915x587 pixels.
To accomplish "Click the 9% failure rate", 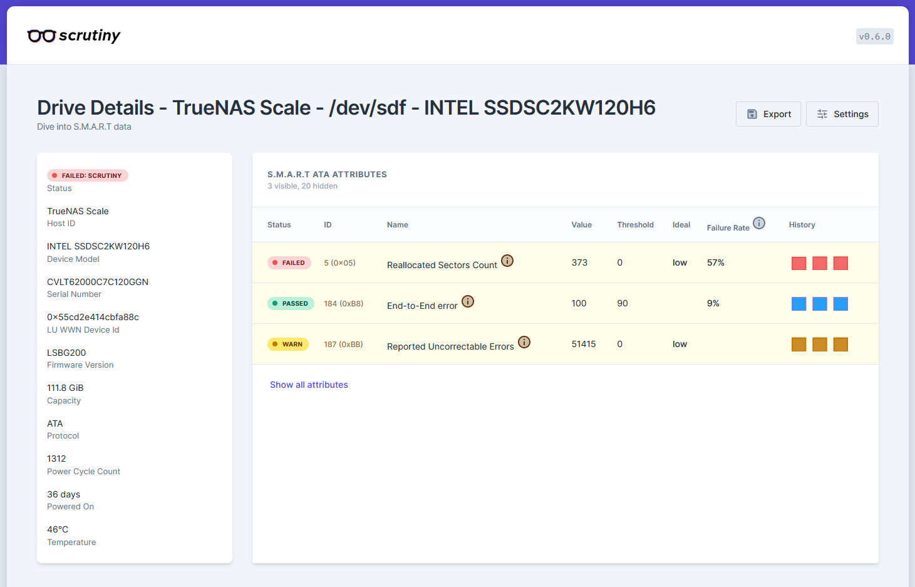I will click(x=713, y=303).
